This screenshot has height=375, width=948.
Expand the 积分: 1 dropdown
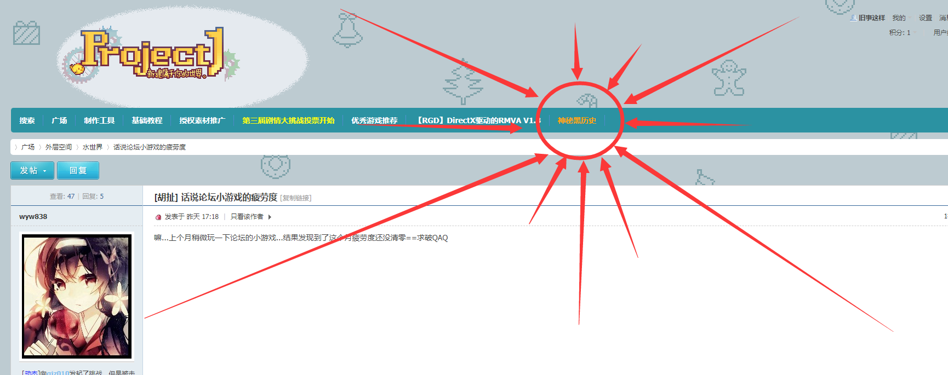(x=902, y=33)
